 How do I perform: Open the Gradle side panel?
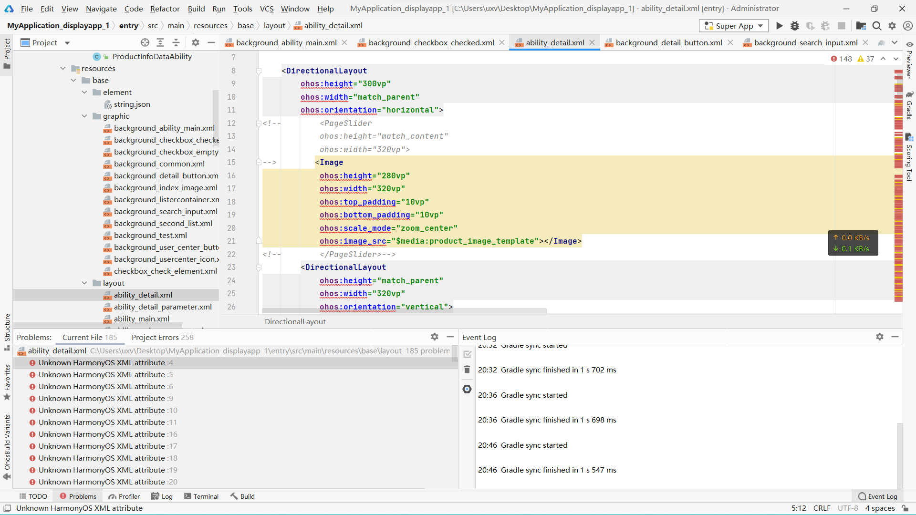pos(909,105)
